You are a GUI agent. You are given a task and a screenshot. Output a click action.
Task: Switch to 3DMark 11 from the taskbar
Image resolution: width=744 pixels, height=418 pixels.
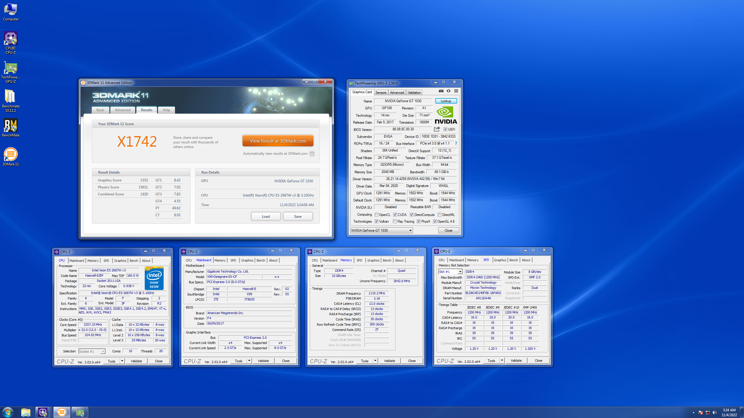point(62,412)
